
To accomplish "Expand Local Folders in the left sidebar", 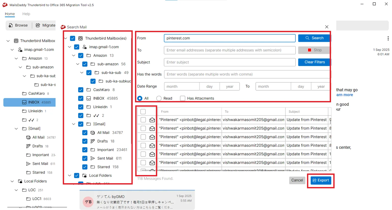I will pos(12,181).
